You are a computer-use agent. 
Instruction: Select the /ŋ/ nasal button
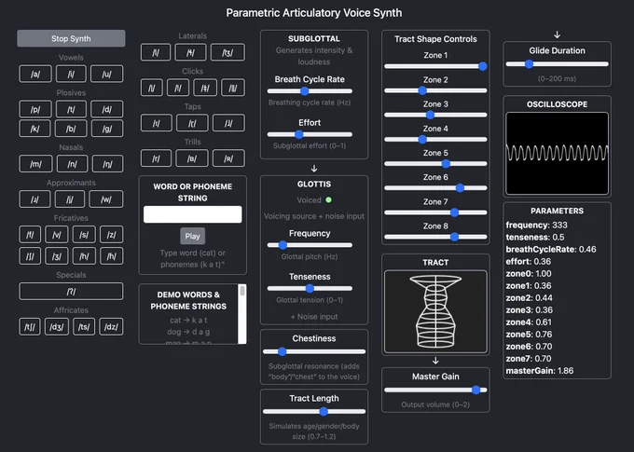point(107,164)
